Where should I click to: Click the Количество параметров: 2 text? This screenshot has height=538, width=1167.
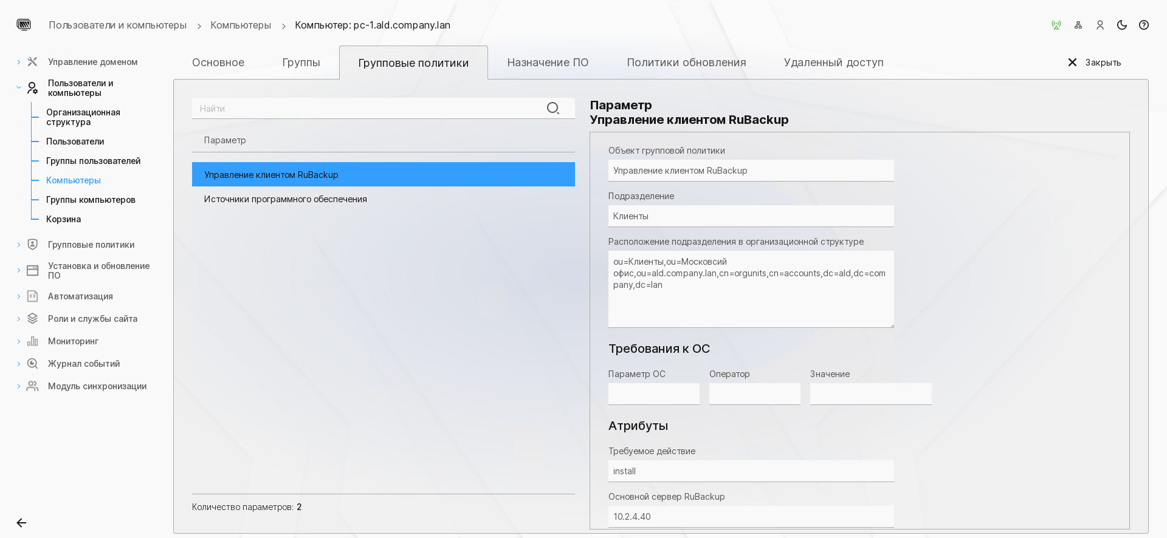[247, 507]
